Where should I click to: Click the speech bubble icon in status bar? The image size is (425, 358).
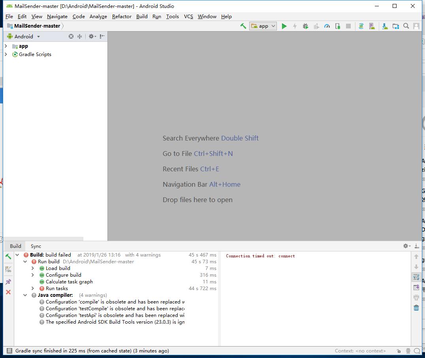(x=417, y=351)
